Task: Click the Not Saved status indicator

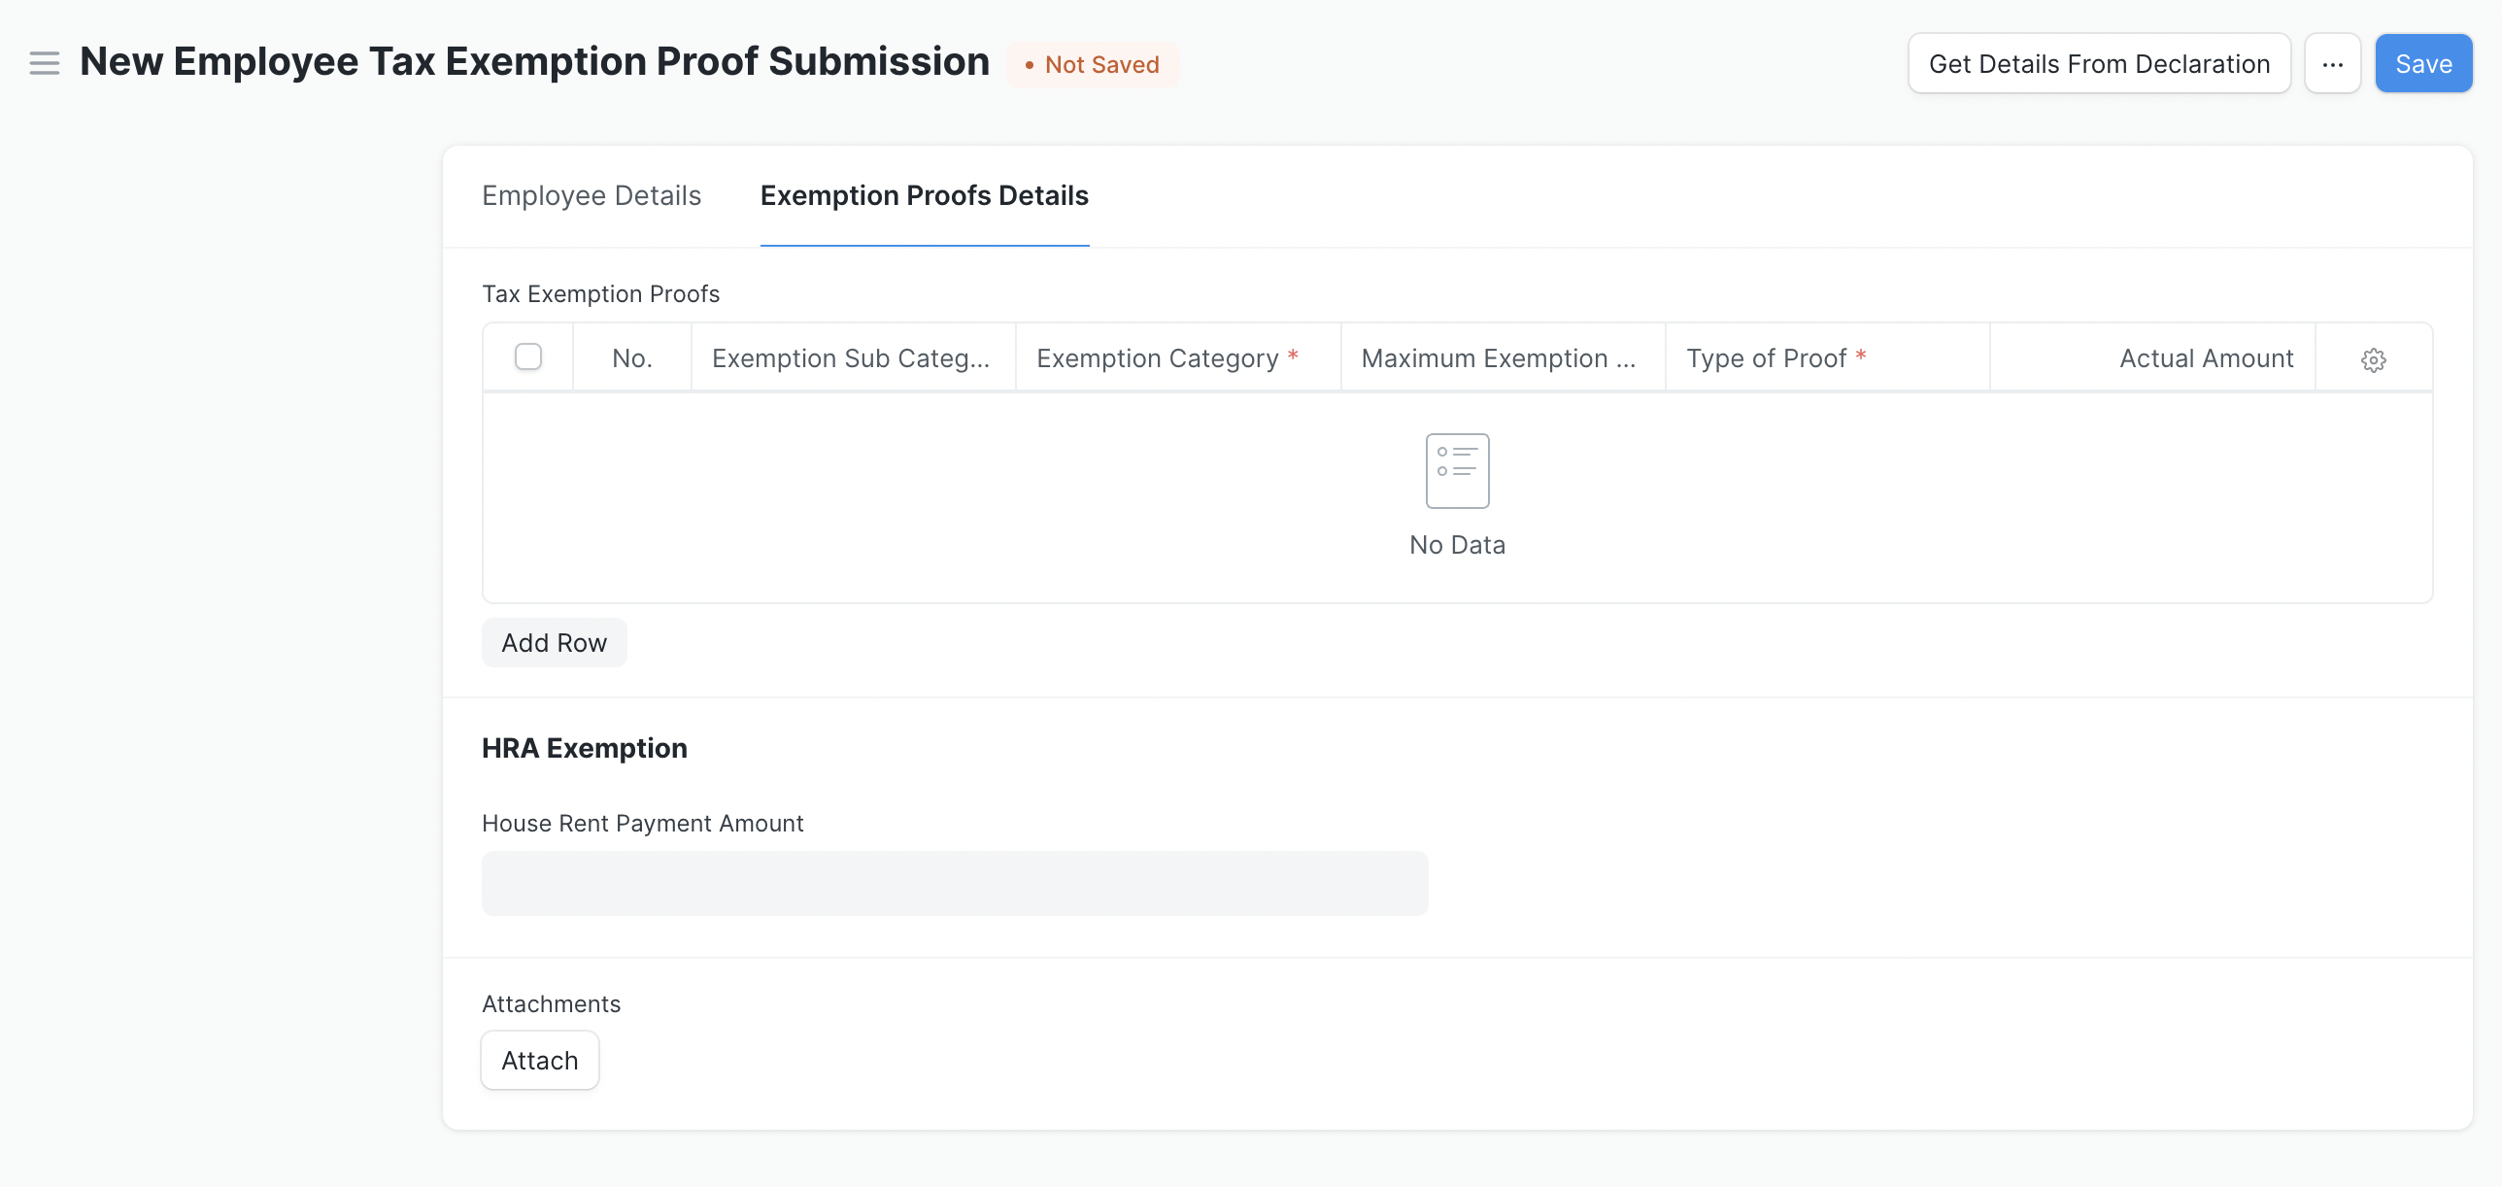Action: pyautogui.click(x=1093, y=65)
